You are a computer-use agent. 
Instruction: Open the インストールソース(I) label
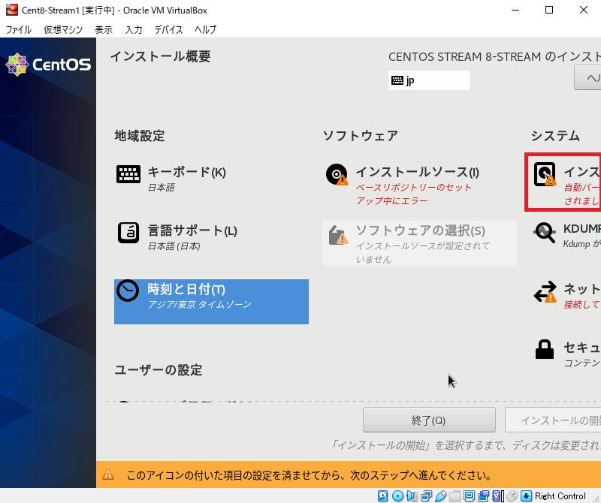pos(418,172)
